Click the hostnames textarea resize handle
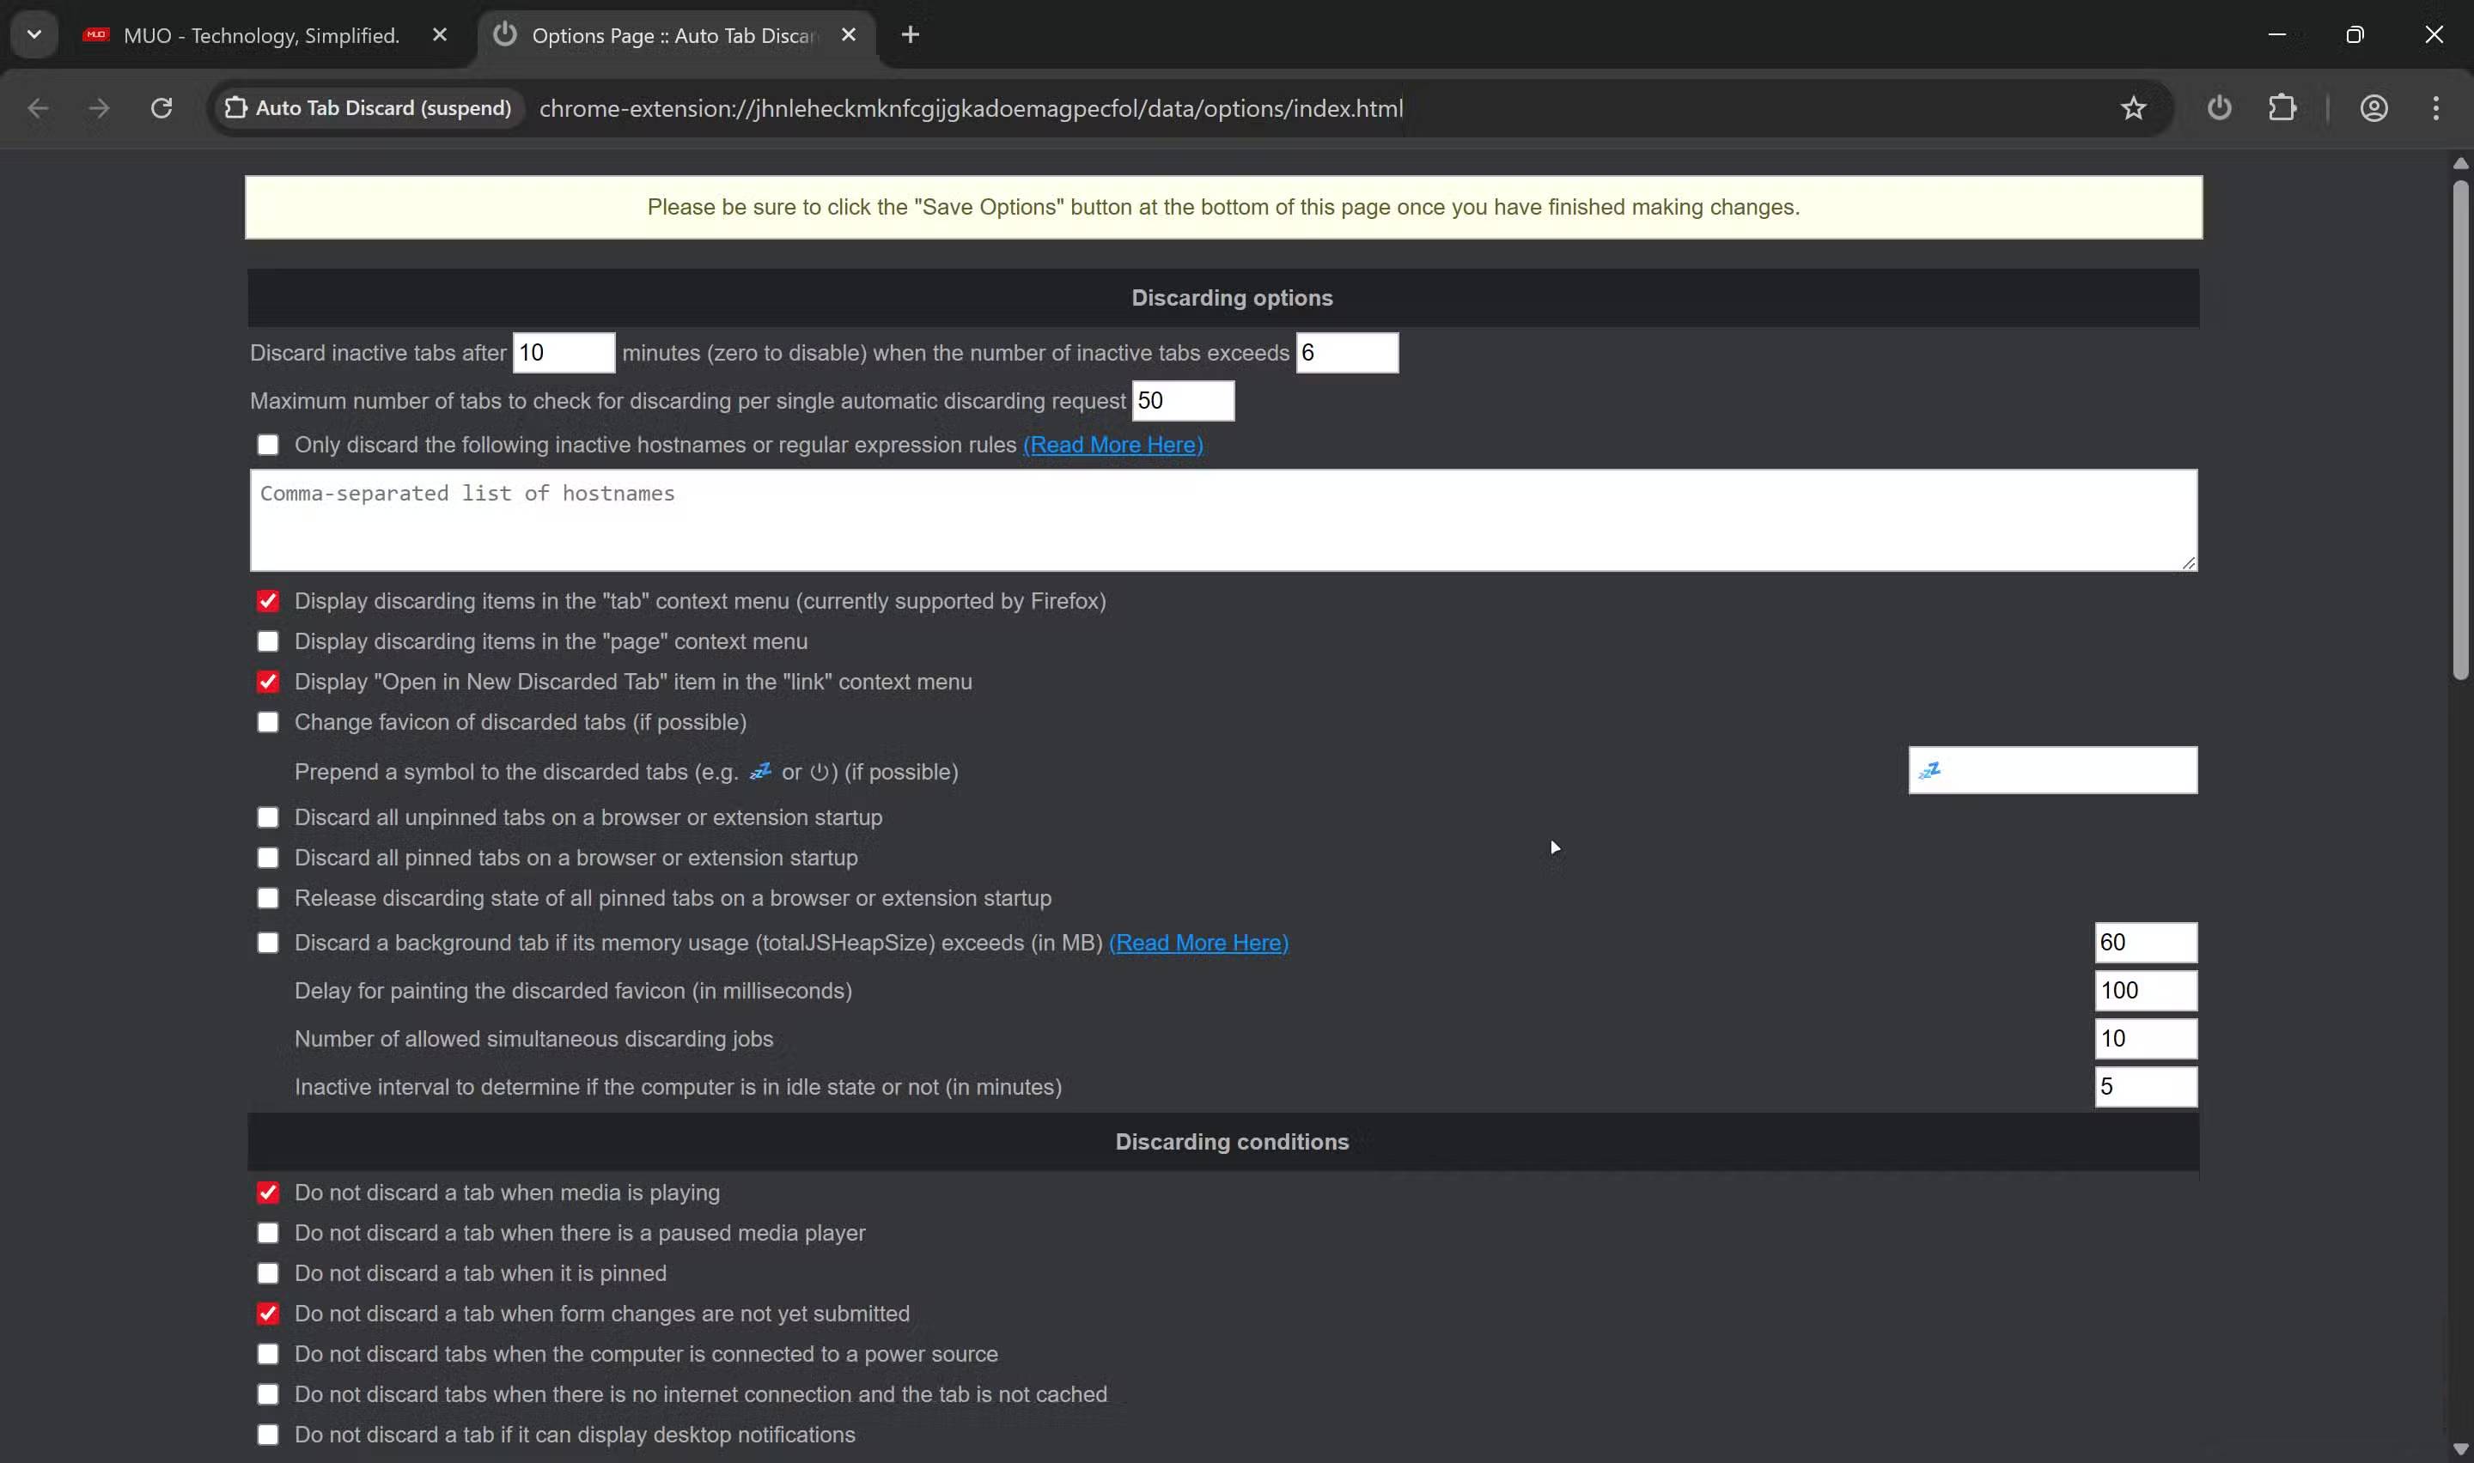Image resolution: width=2474 pixels, height=1463 pixels. (2188, 562)
